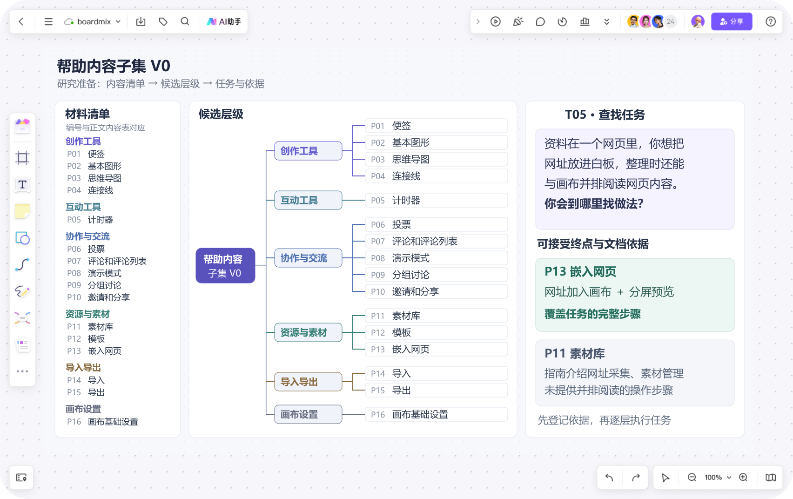The height and width of the screenshot is (499, 793).
Task: Open the boardmix file name dropdown
Action: point(93,21)
